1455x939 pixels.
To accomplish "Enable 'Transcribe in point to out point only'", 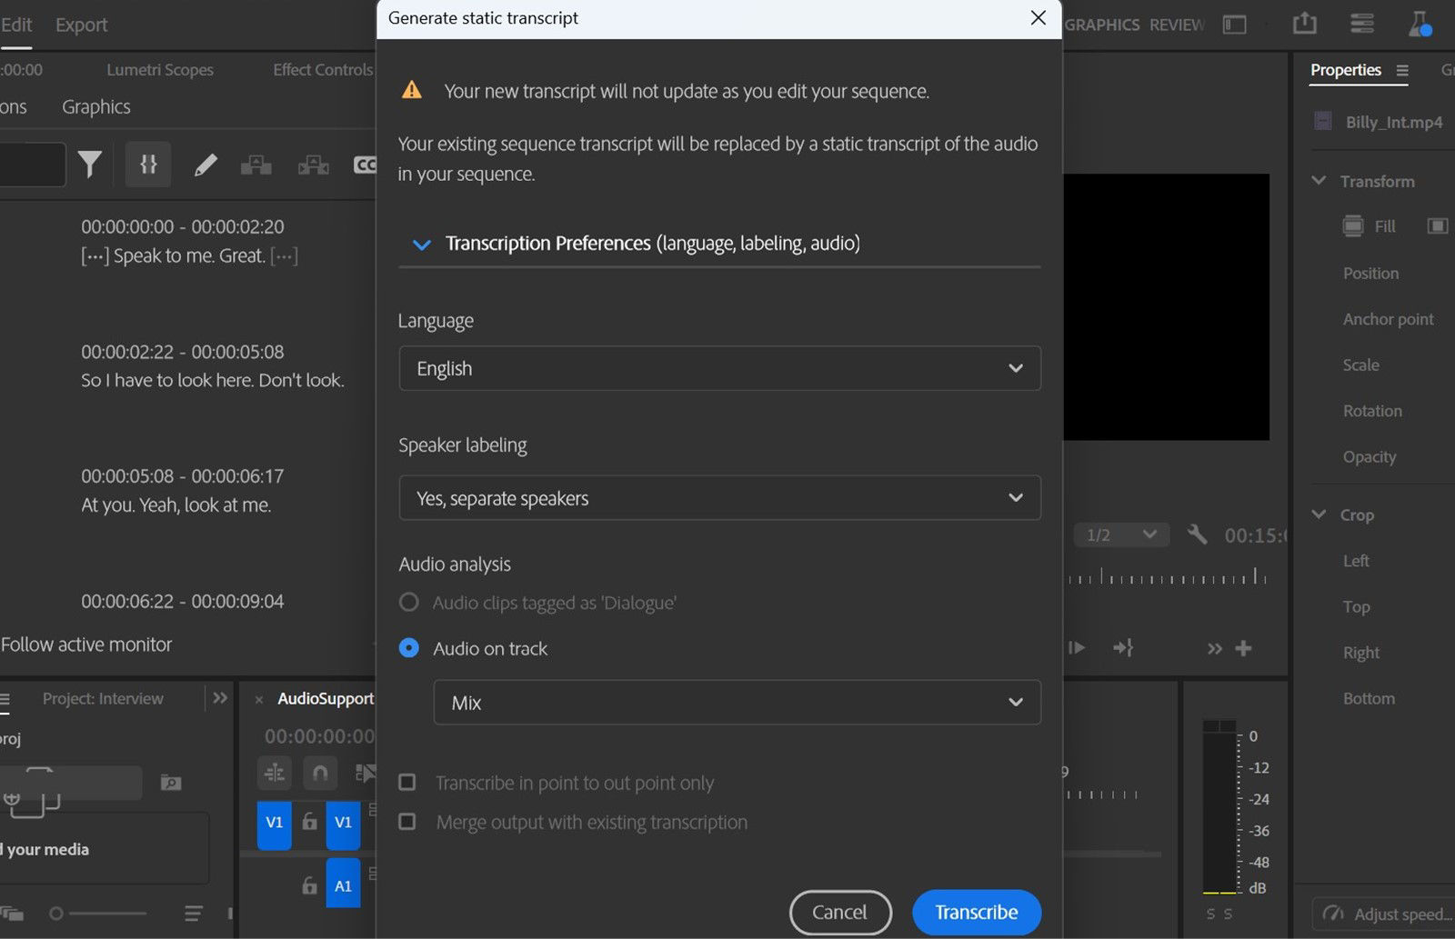I will (406, 782).
